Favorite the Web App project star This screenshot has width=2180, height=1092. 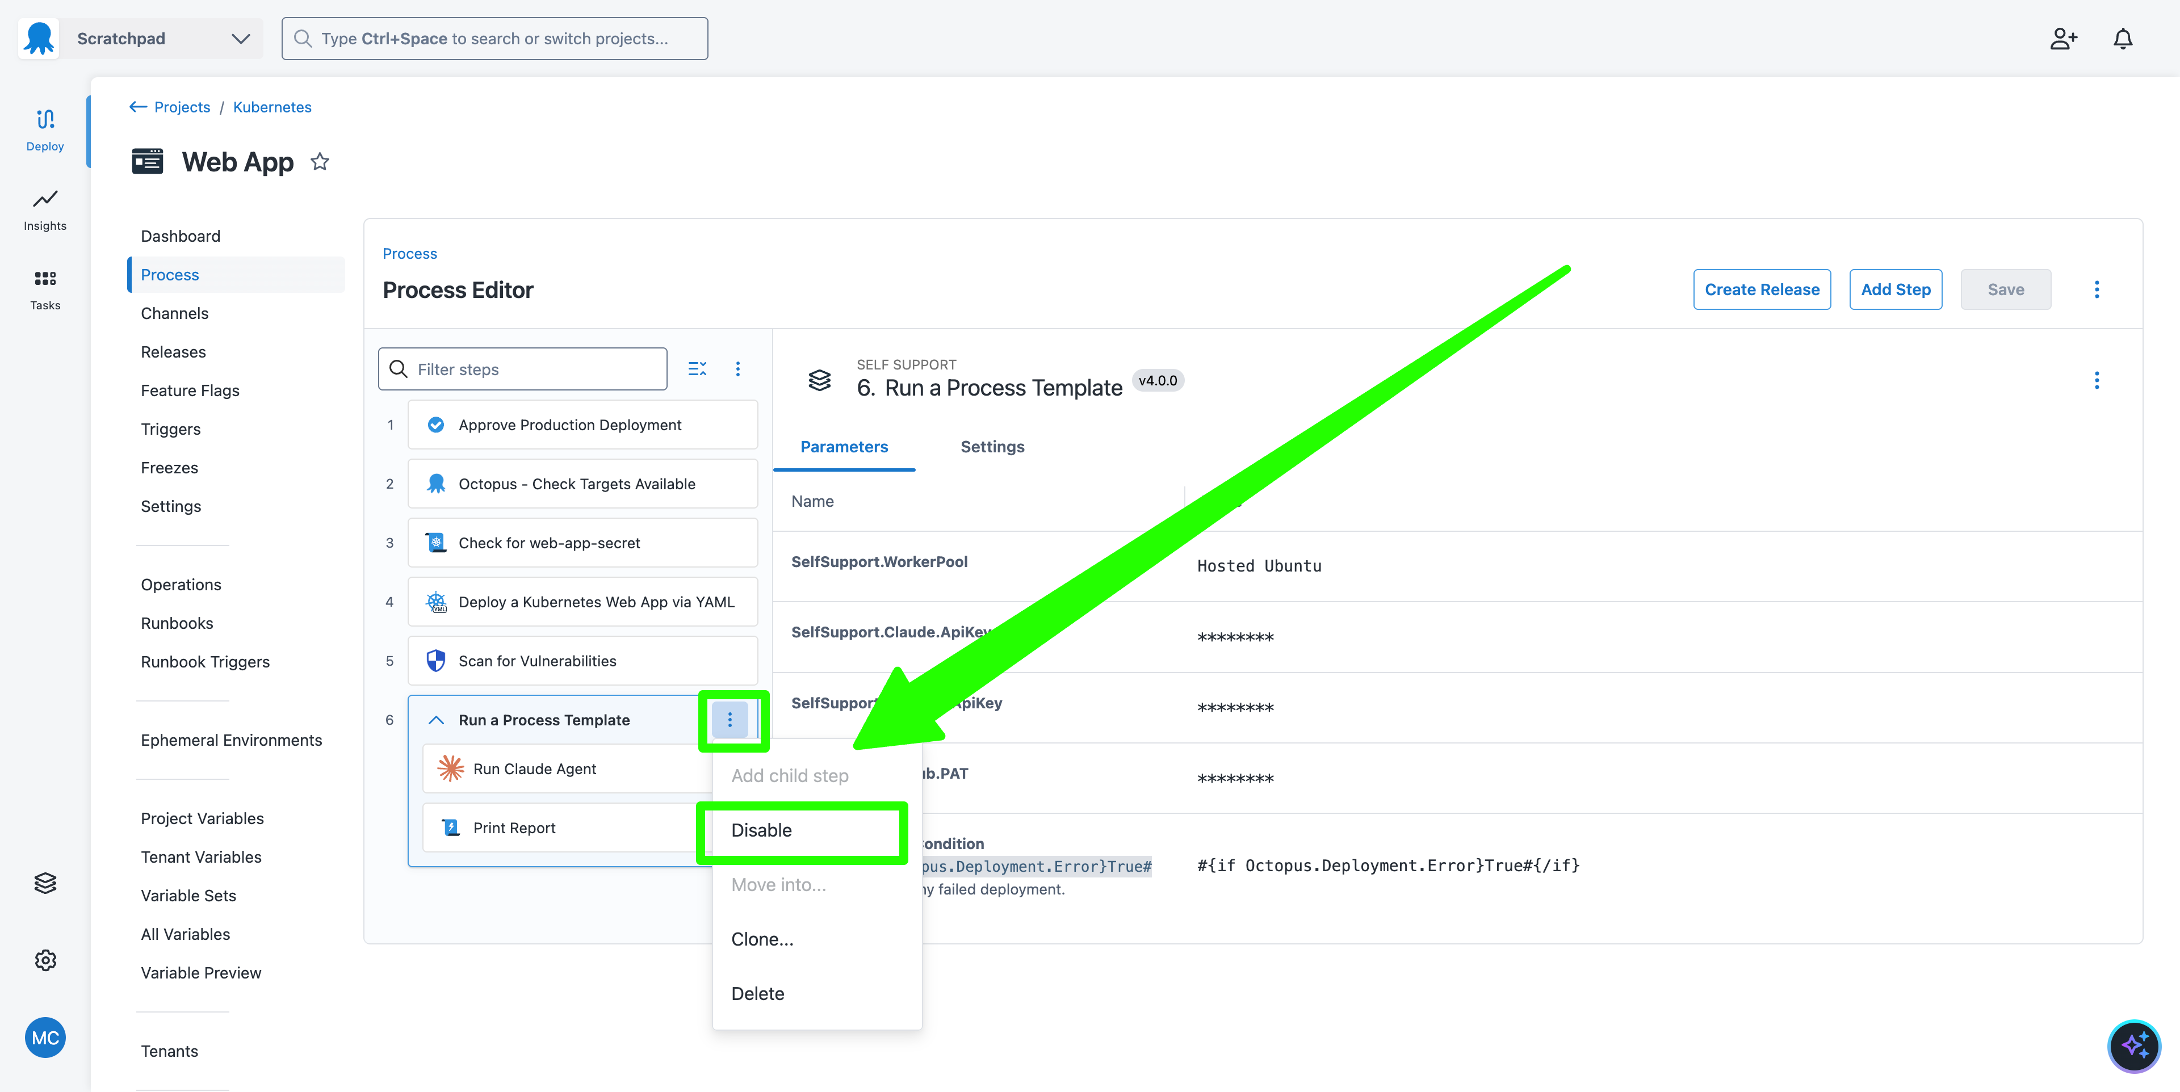pos(320,162)
